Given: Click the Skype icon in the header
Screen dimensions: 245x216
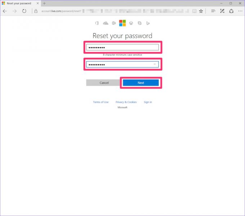Looking at the screenshot, I should click(139, 23).
